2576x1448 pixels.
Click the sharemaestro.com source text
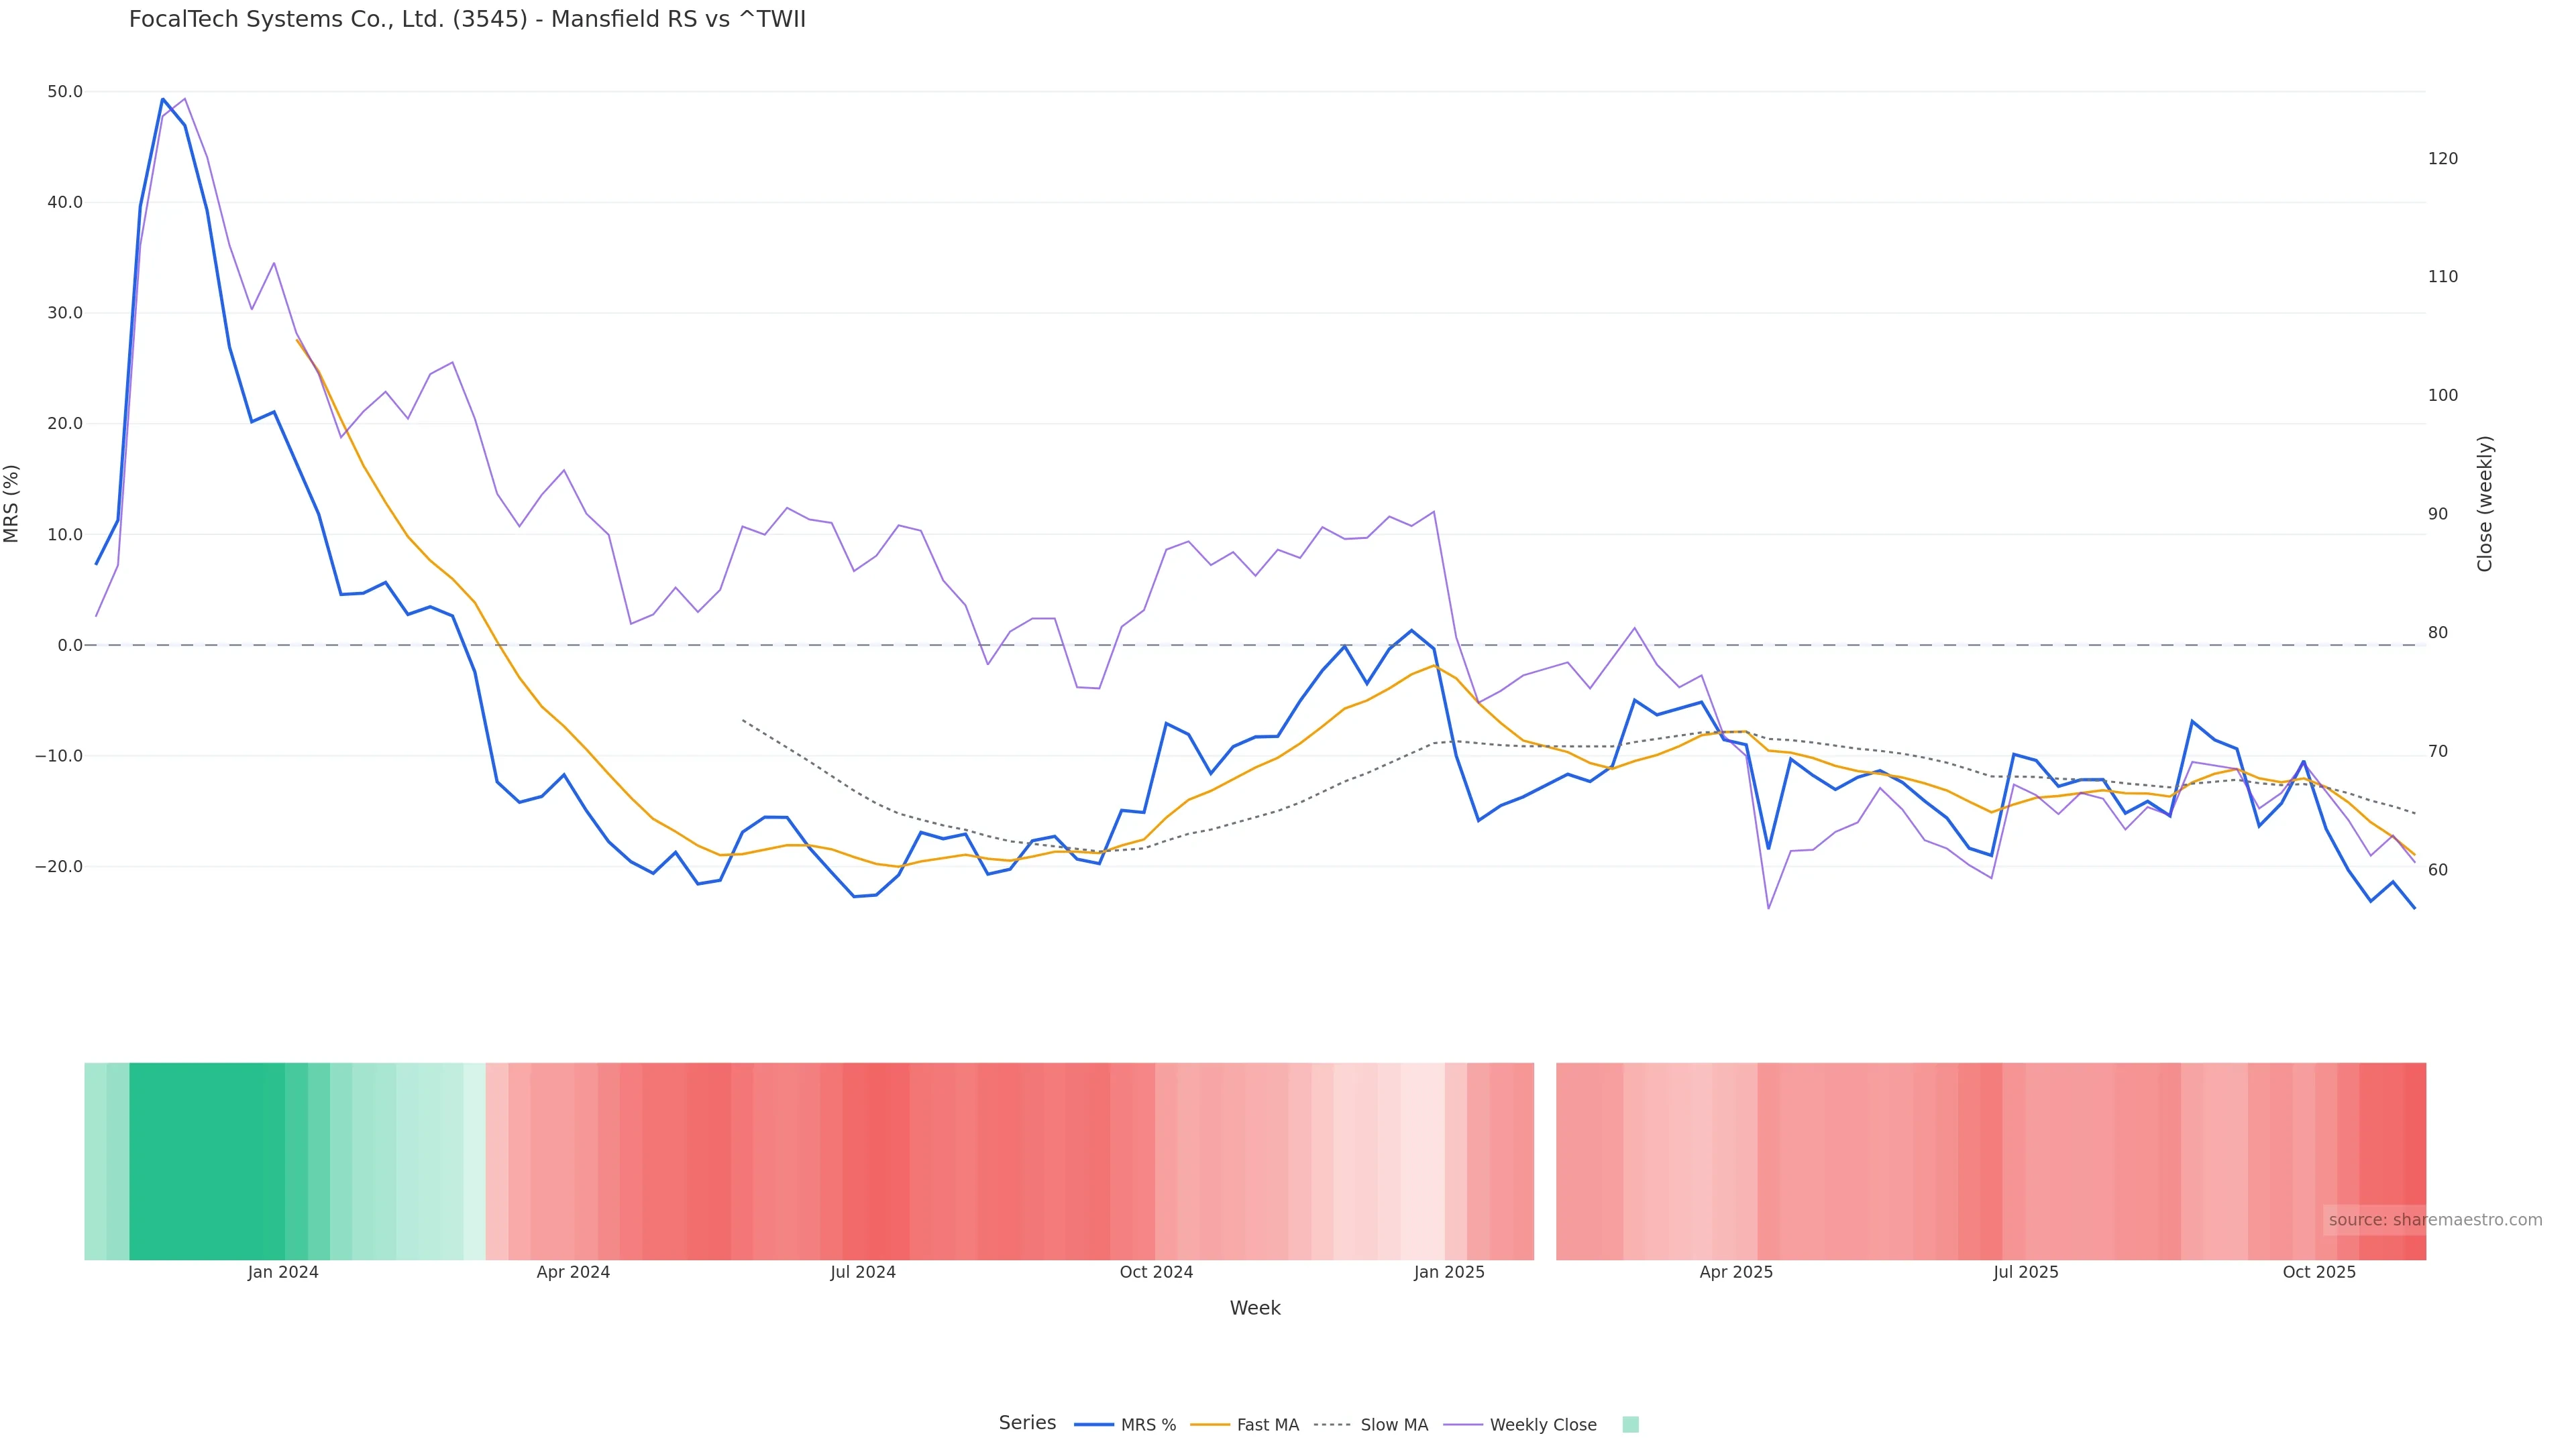[2435, 1220]
